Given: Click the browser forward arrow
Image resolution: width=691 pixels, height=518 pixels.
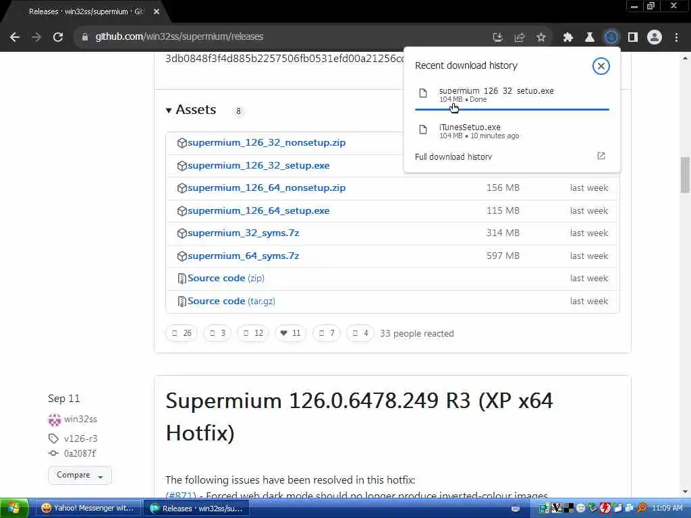Looking at the screenshot, I should coord(36,37).
